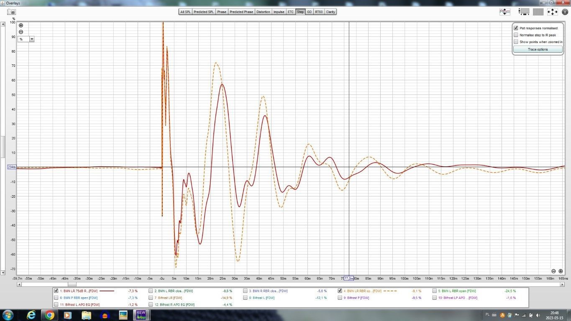Screen dimensions: 571x321
Task: Switch to RT60 tab
Action: [319, 12]
